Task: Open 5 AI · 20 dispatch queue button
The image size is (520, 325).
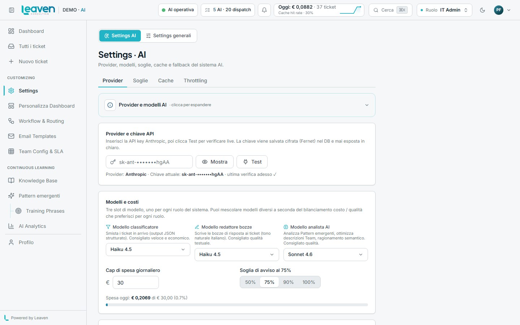Action: 228,10
